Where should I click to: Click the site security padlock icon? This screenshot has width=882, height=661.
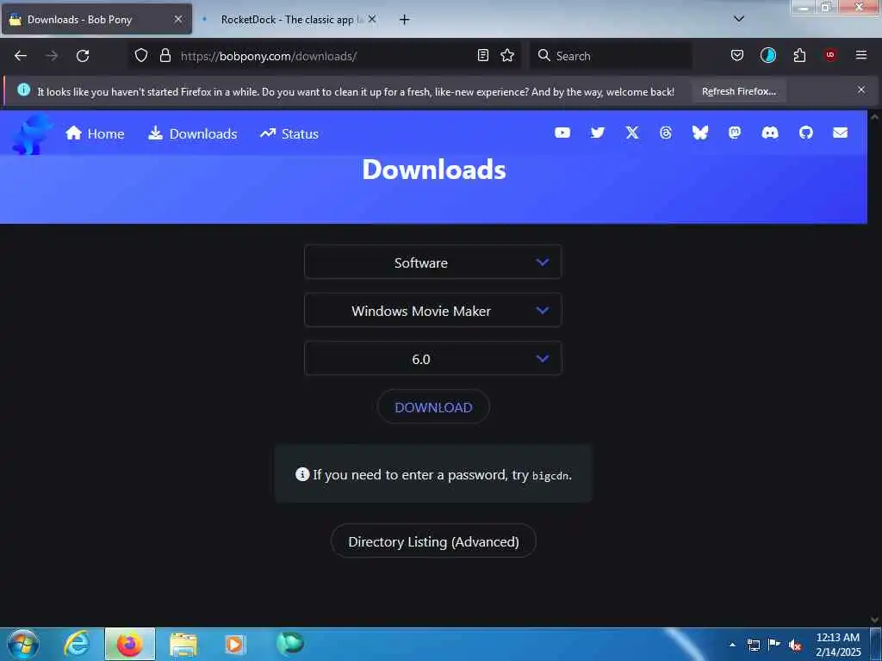click(165, 55)
